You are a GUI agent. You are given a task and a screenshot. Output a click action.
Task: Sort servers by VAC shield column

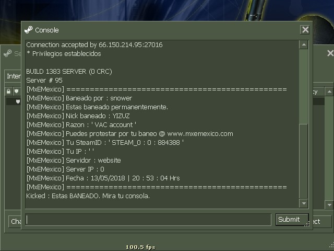(16, 92)
